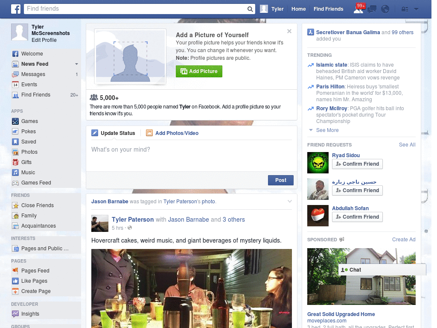Open Create Page
Viewport: 437px width, 328px height.
click(x=46, y=291)
